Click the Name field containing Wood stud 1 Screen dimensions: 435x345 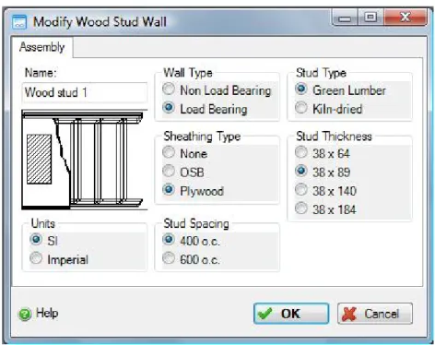click(x=85, y=92)
